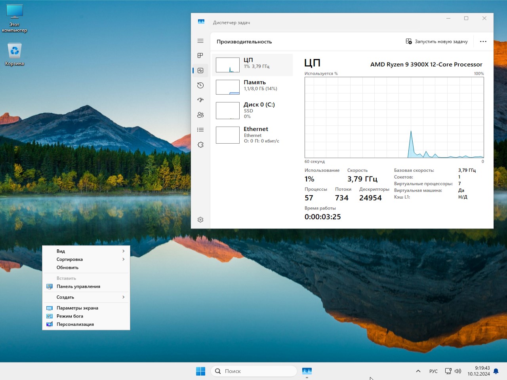
Task: Click the 'Процессы' value 57
Action: click(309, 198)
